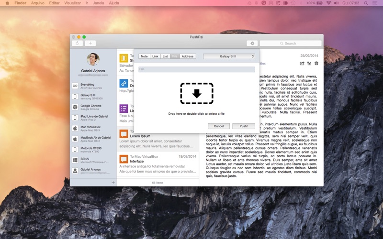
Task: Click the Lorem Ipsum push title
Action: pyautogui.click(x=140, y=136)
